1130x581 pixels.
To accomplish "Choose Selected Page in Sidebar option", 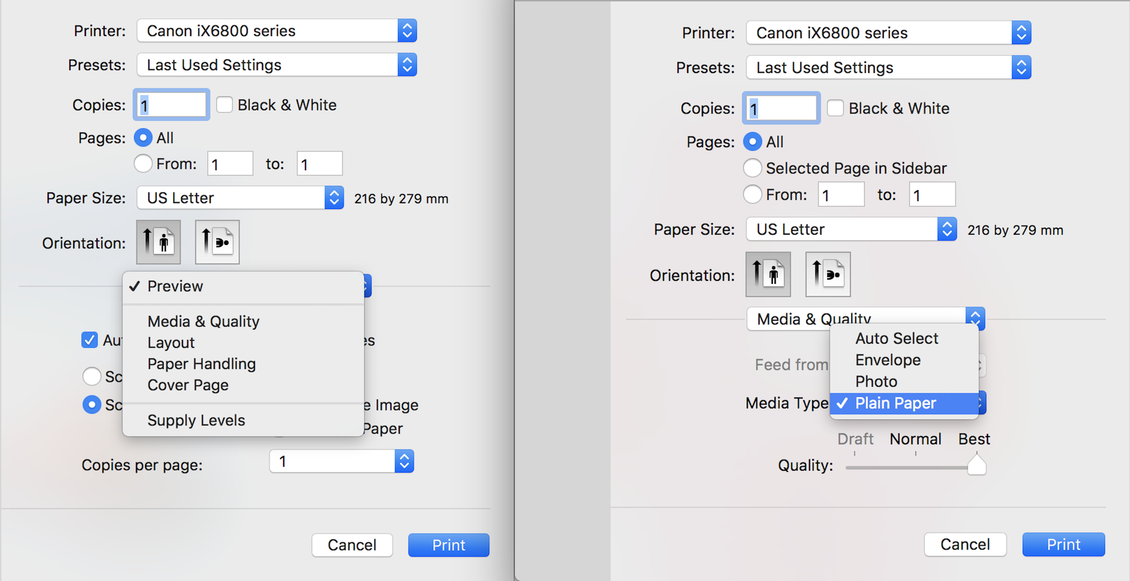I will 752,167.
